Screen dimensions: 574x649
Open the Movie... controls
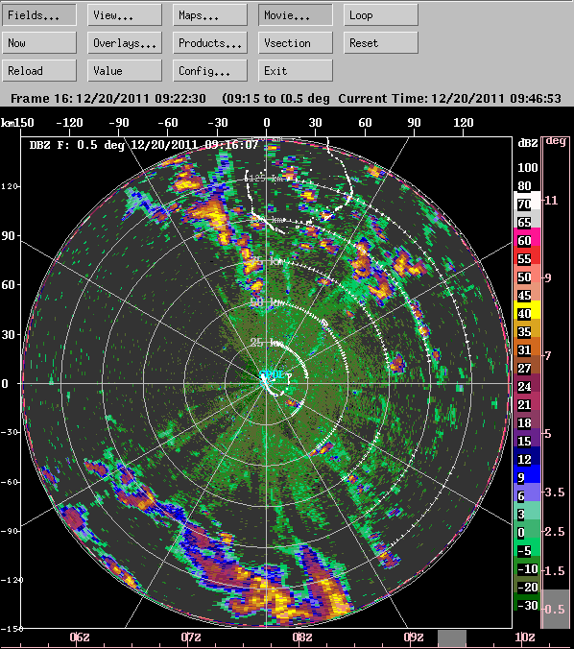[x=296, y=15]
